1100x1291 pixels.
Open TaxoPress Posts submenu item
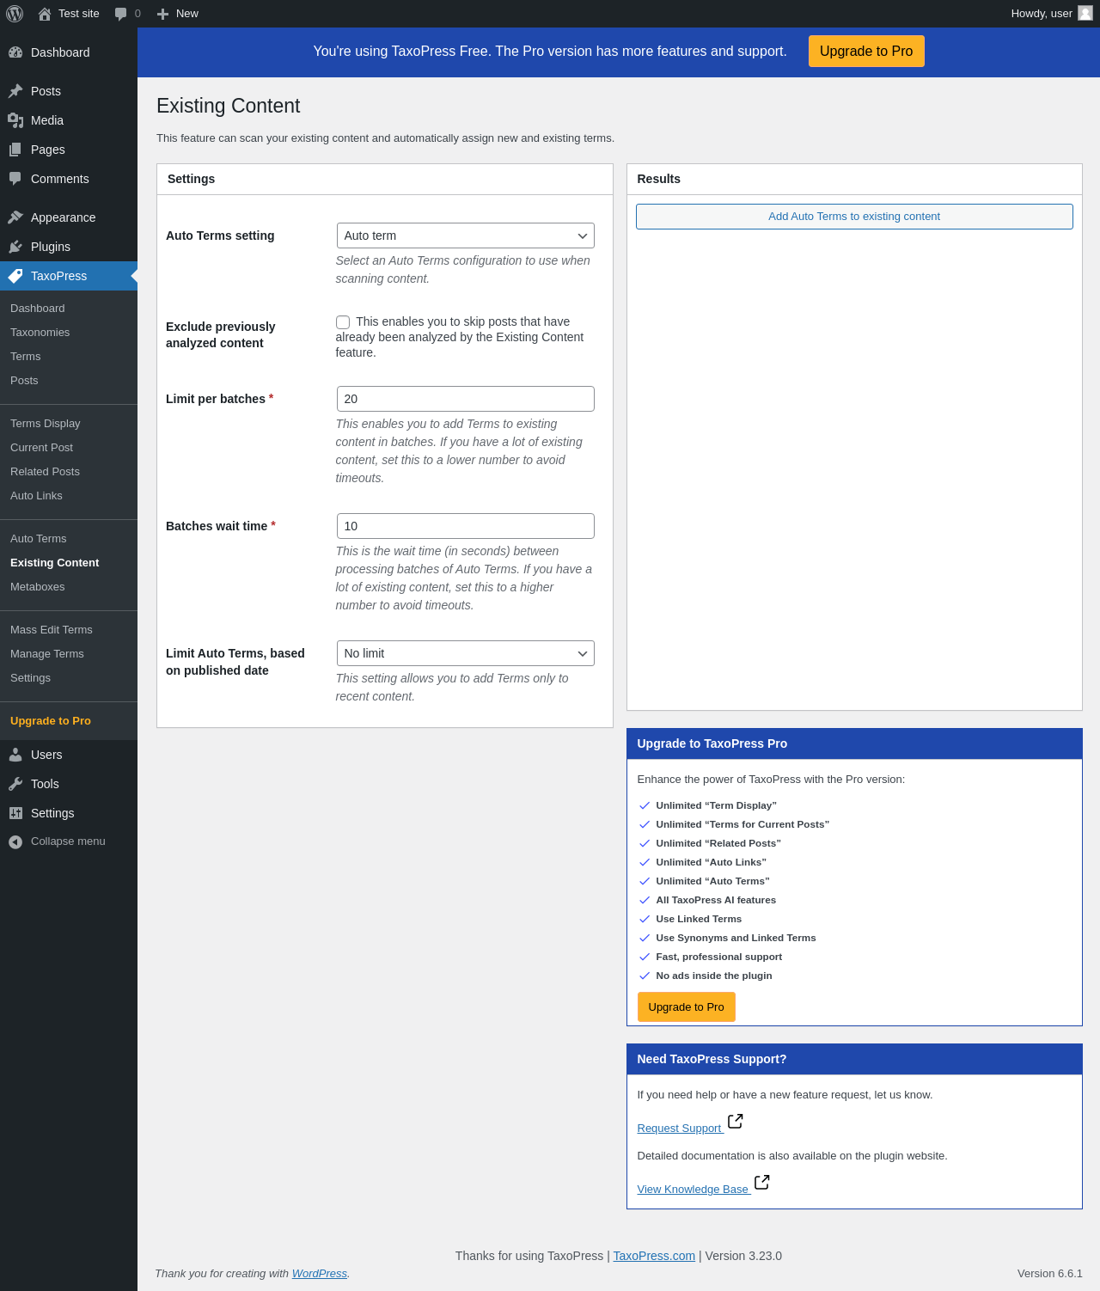tap(24, 381)
